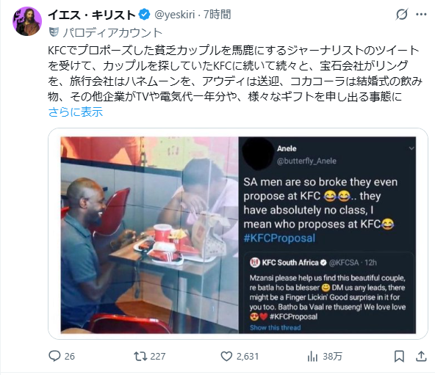This screenshot has width=435, height=375.
Task: Click the Grok slashed-circle icon
Action: (x=402, y=15)
